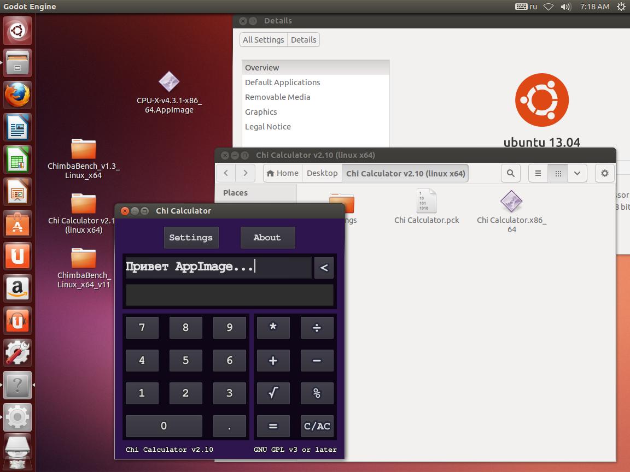Image resolution: width=630 pixels, height=472 pixels.
Task: Launch Firefox from the launcher
Action: point(17,95)
